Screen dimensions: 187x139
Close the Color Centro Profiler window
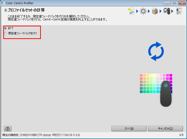tap(182, 3)
